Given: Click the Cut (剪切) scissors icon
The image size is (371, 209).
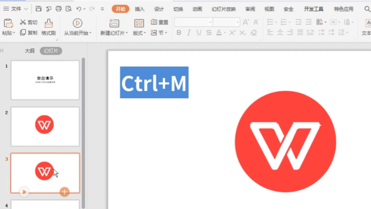Looking at the screenshot, I should pyautogui.click(x=23, y=22).
